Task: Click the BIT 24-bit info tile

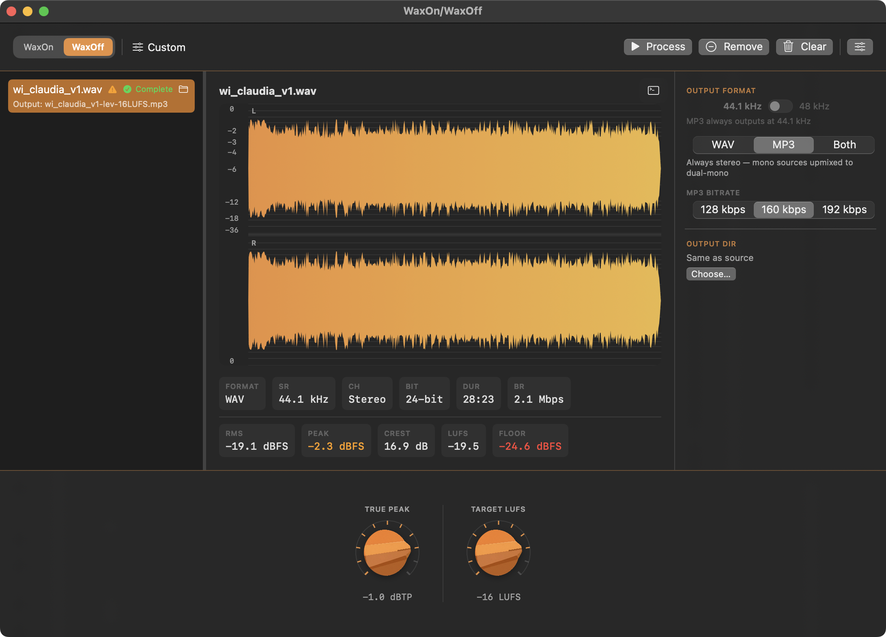Action: [424, 393]
